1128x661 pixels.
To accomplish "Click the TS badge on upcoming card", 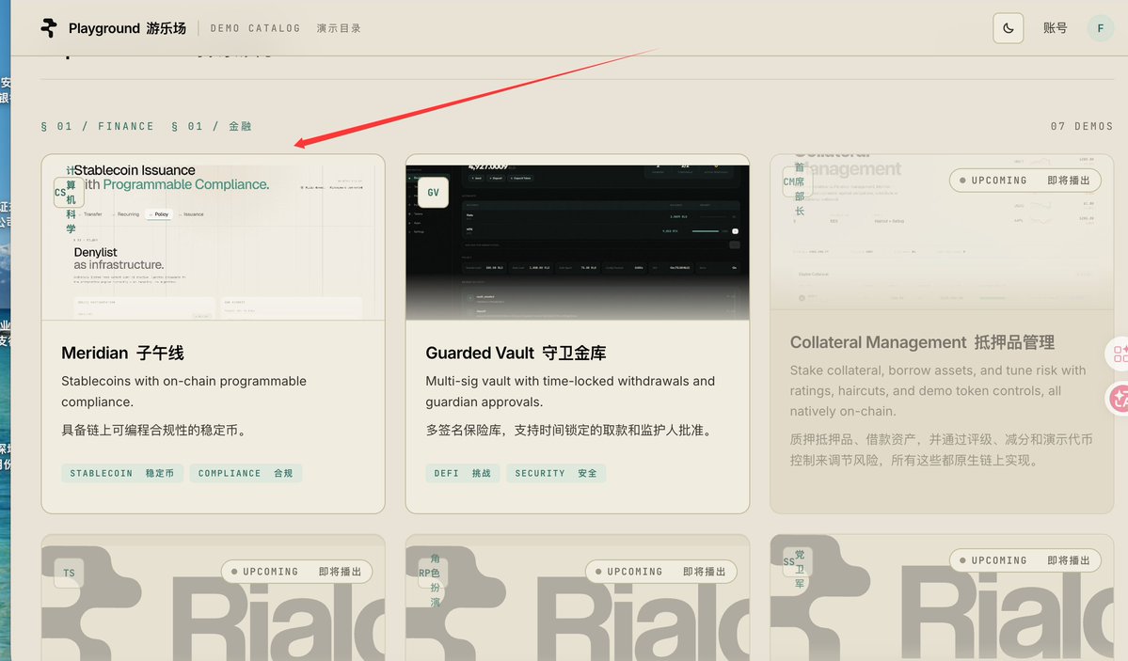I will click(69, 574).
